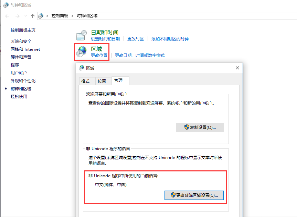Open the recent locations dropdown arrow
The height and width of the screenshot is (217, 297).
[25, 16]
